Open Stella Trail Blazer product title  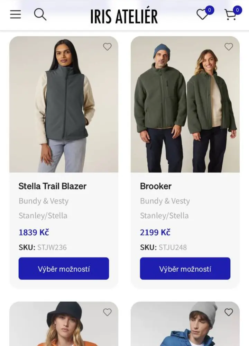[x=53, y=186]
